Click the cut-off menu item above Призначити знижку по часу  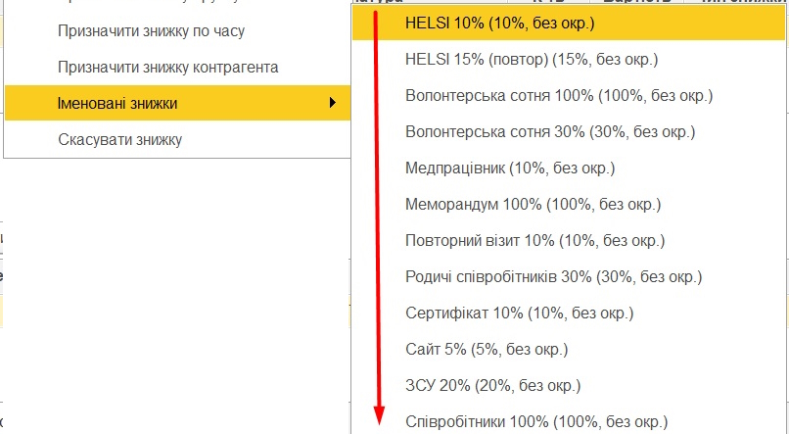(147, 4)
